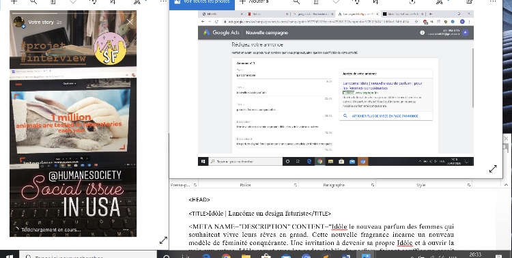The width and height of the screenshot is (512, 258).
Task: Open Police group dialog launcher in Word
Action: 295,185
